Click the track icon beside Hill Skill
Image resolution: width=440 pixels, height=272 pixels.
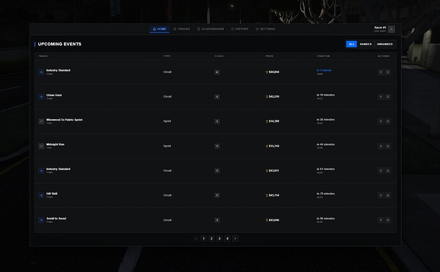pos(41,195)
